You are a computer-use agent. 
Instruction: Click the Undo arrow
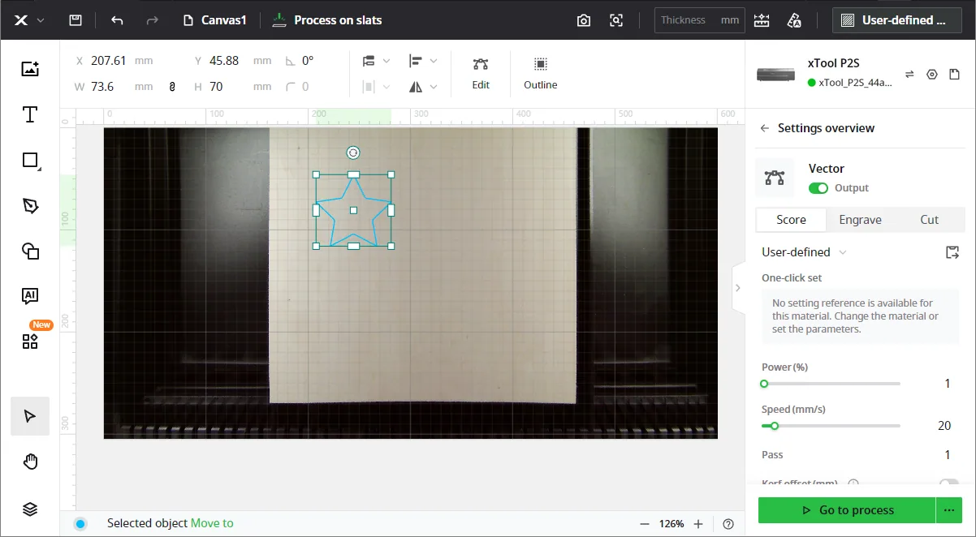(x=117, y=19)
